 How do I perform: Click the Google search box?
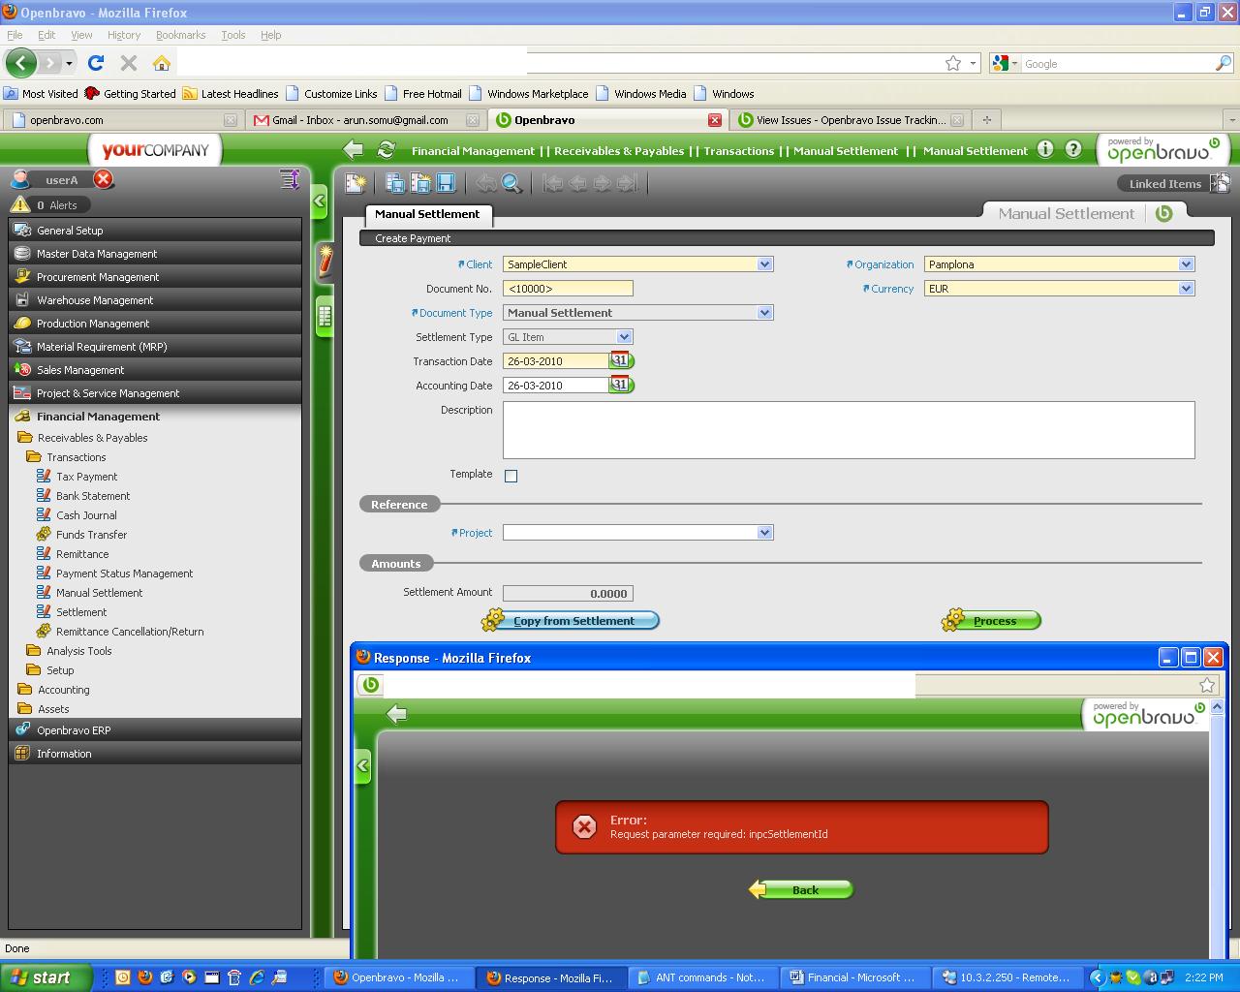(1117, 63)
